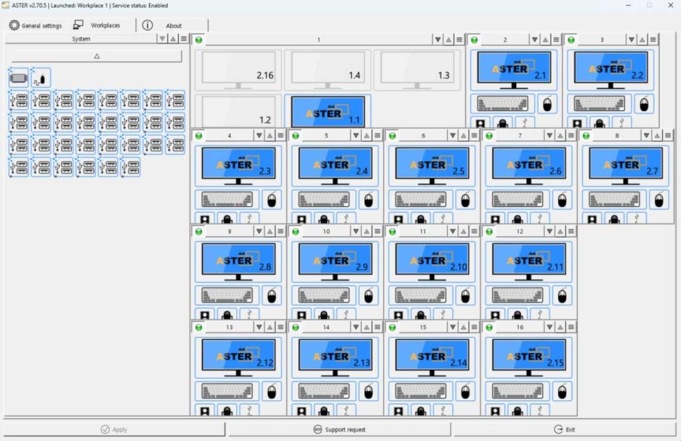Select last USB hub in System list

coord(130,167)
